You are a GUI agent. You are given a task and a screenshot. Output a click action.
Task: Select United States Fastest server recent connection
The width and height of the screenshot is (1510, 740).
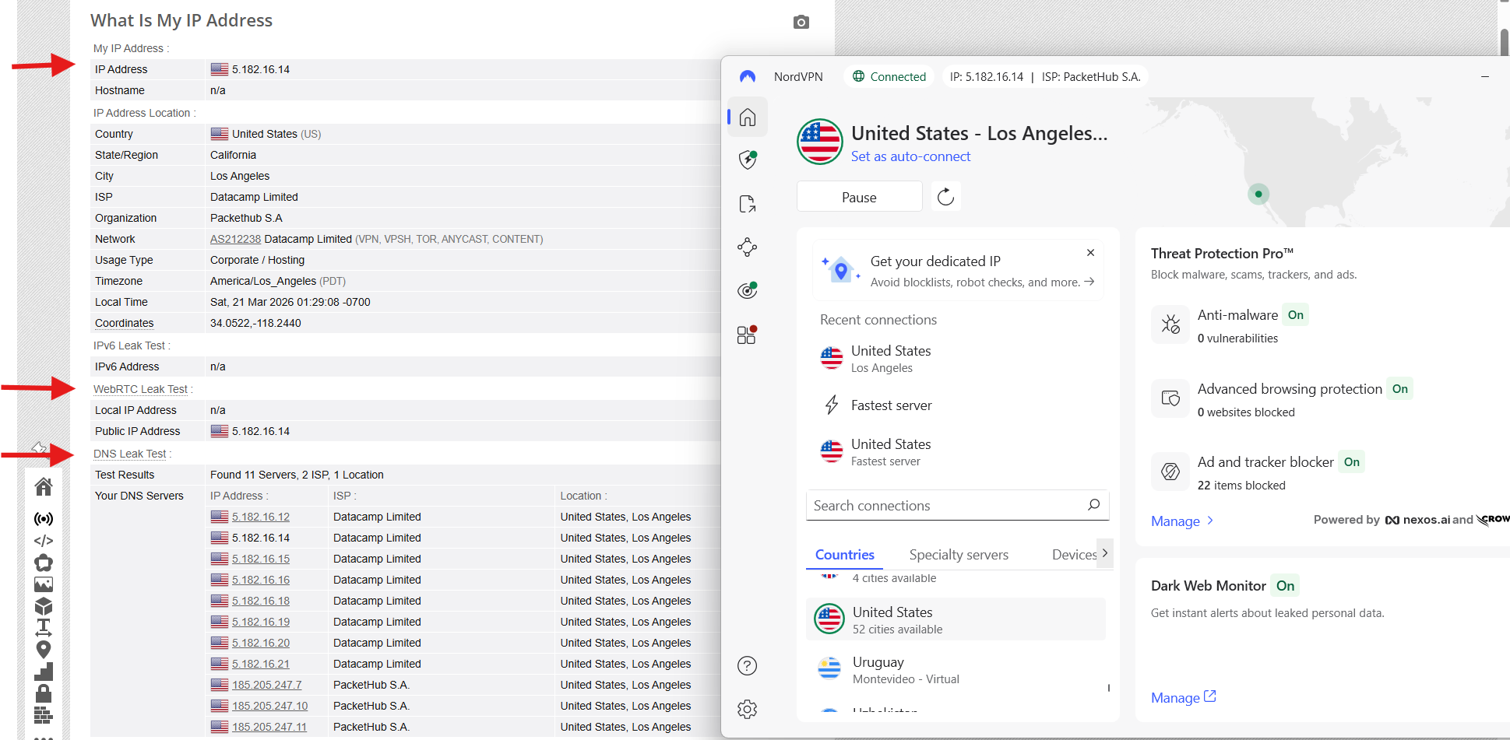[x=957, y=452]
